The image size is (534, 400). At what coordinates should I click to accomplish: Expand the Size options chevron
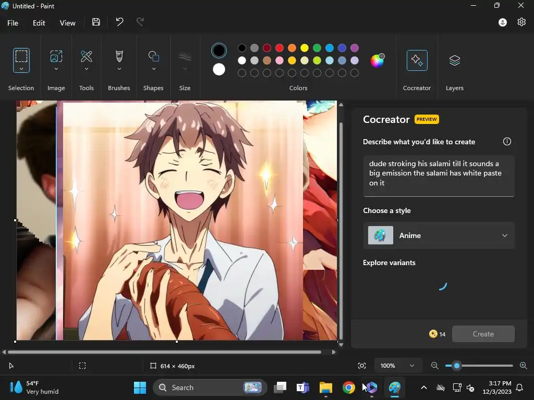(x=185, y=69)
